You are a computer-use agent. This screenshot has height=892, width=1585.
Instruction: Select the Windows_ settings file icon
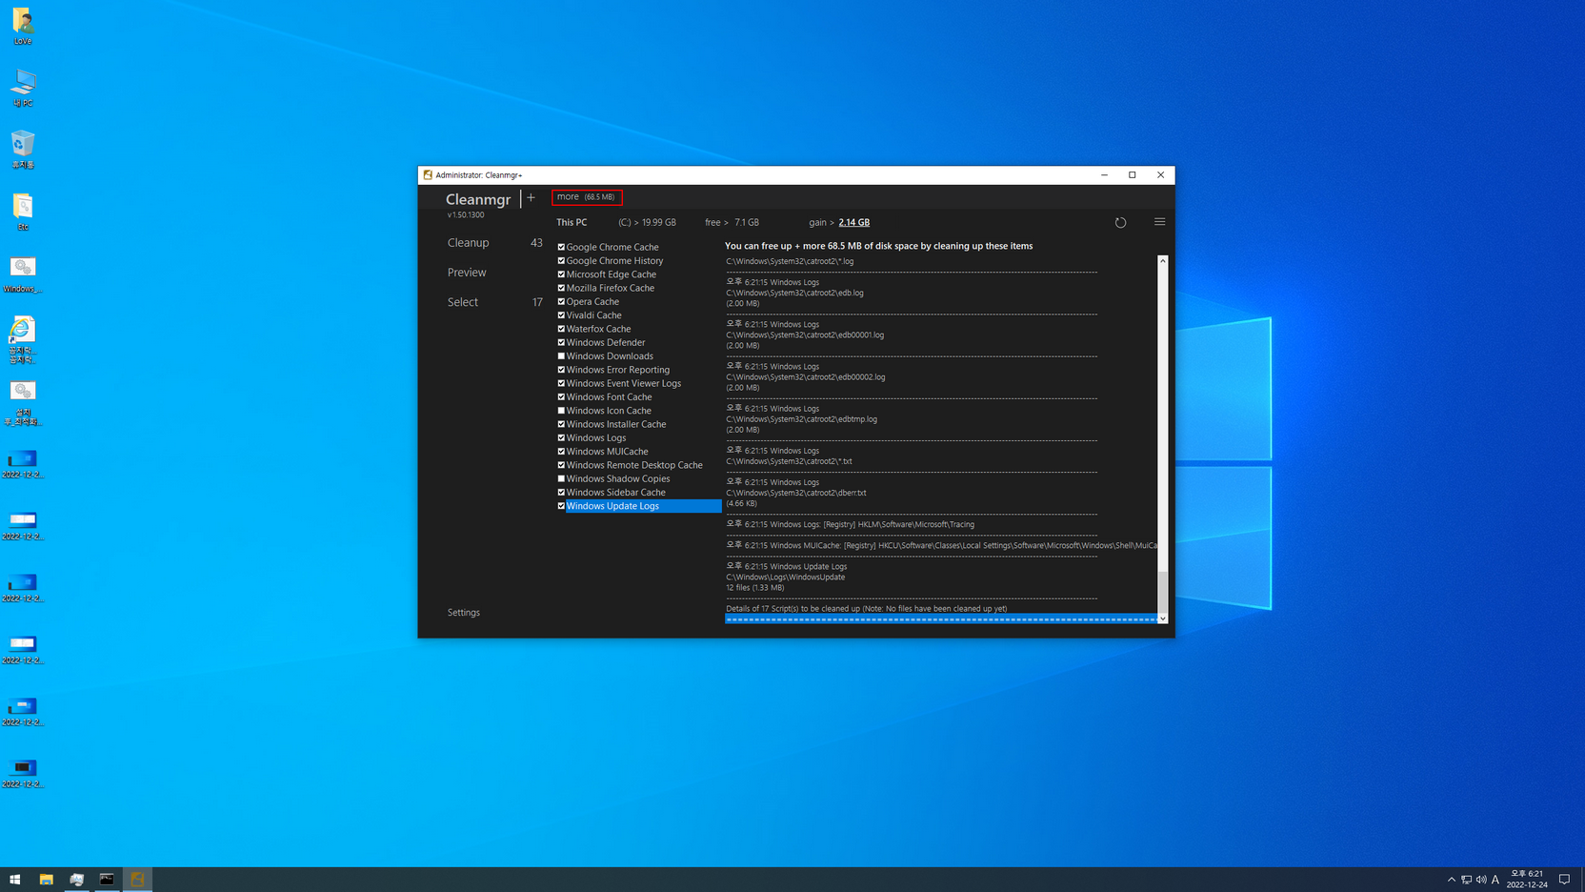pyautogui.click(x=23, y=274)
